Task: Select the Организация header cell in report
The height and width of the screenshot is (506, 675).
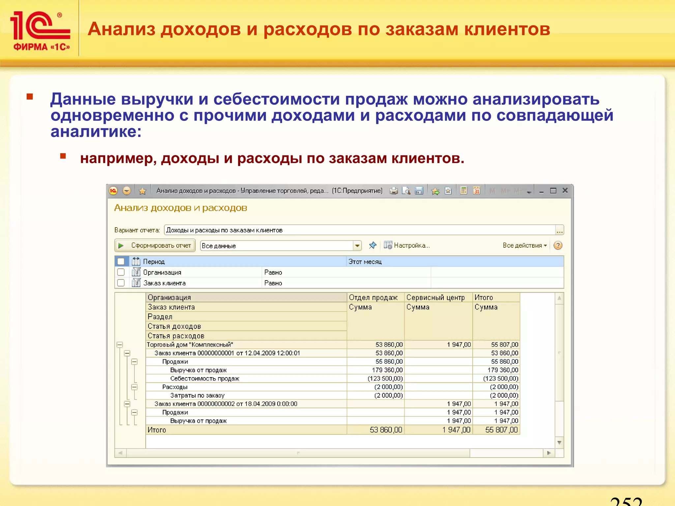Action: pyautogui.click(x=246, y=297)
